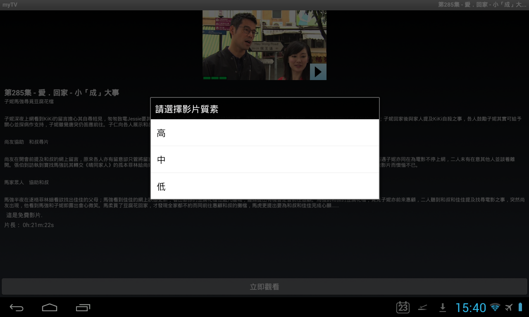Select 高 (high) video quality
The image size is (529, 317).
[264, 133]
